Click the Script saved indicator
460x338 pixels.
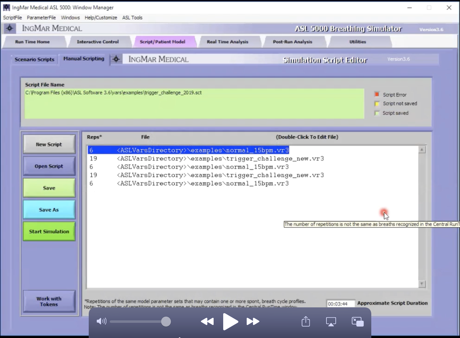377,113
